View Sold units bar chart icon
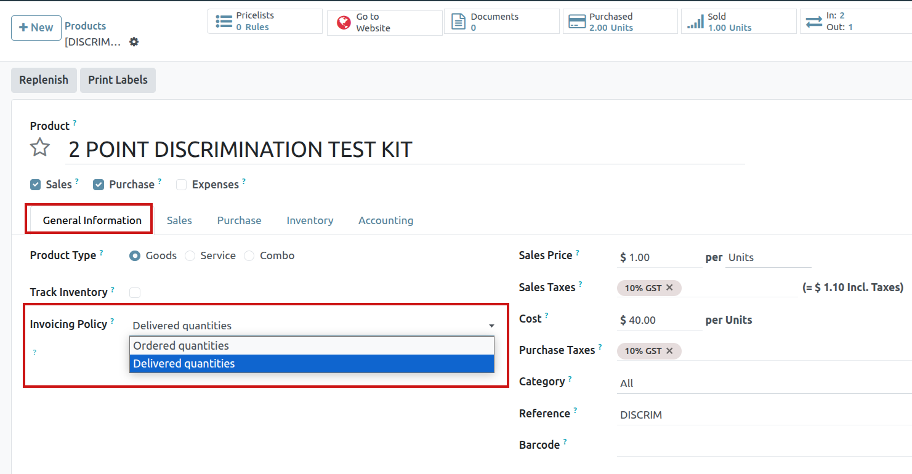912x474 pixels. [x=695, y=22]
